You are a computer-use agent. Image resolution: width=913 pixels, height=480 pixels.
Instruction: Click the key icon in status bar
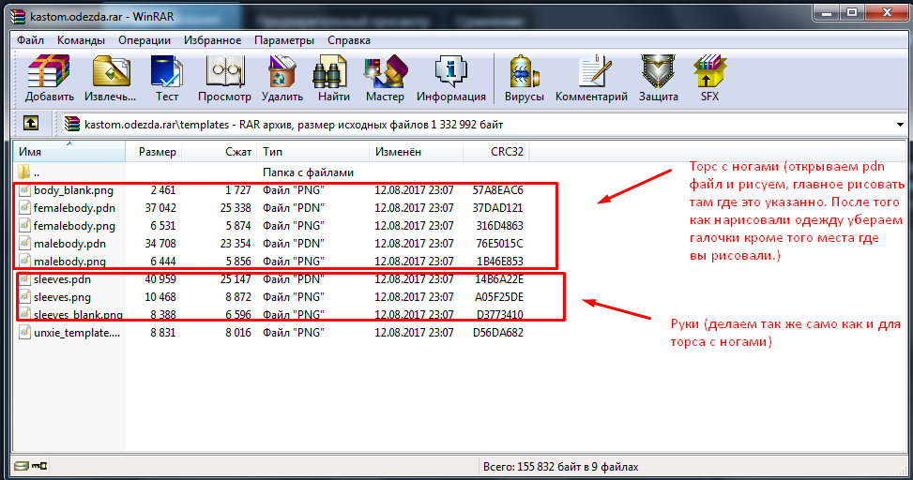pos(39,466)
